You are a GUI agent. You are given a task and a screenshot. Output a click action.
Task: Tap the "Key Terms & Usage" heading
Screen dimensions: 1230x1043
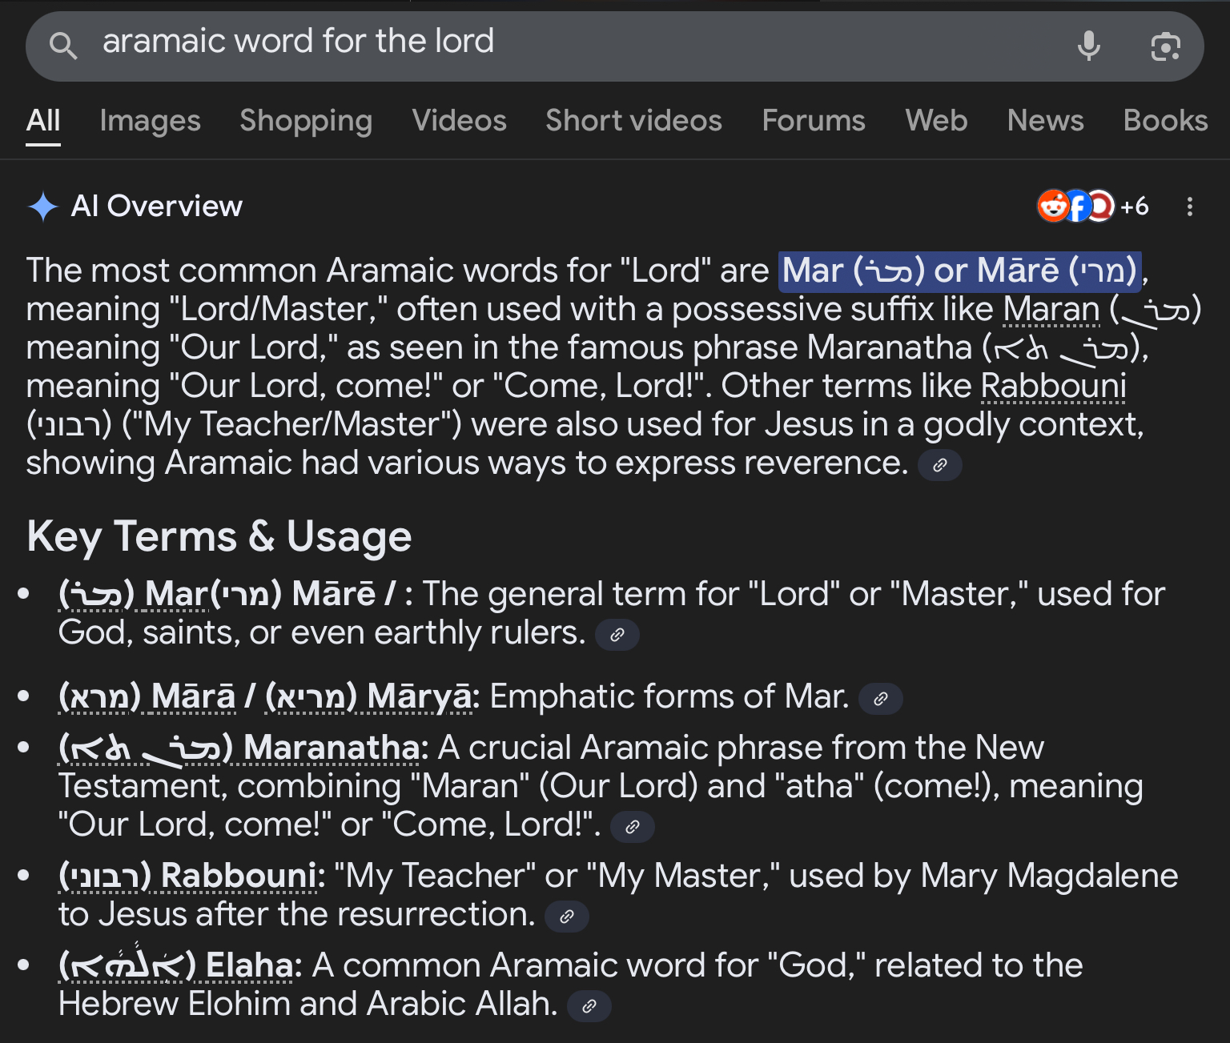(x=219, y=536)
